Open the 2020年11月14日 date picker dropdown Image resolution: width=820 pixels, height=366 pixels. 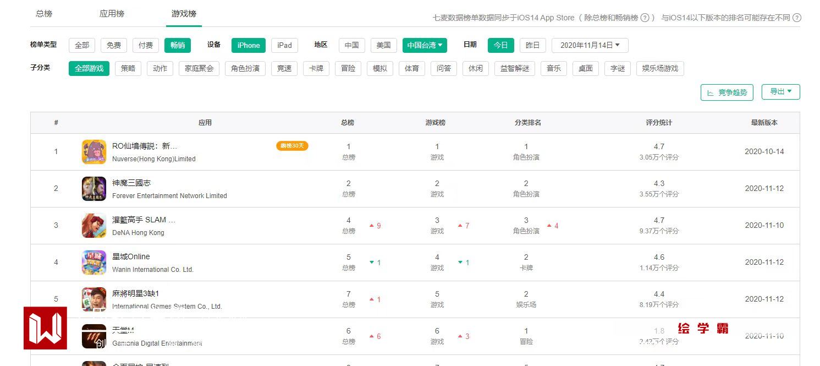click(x=590, y=45)
